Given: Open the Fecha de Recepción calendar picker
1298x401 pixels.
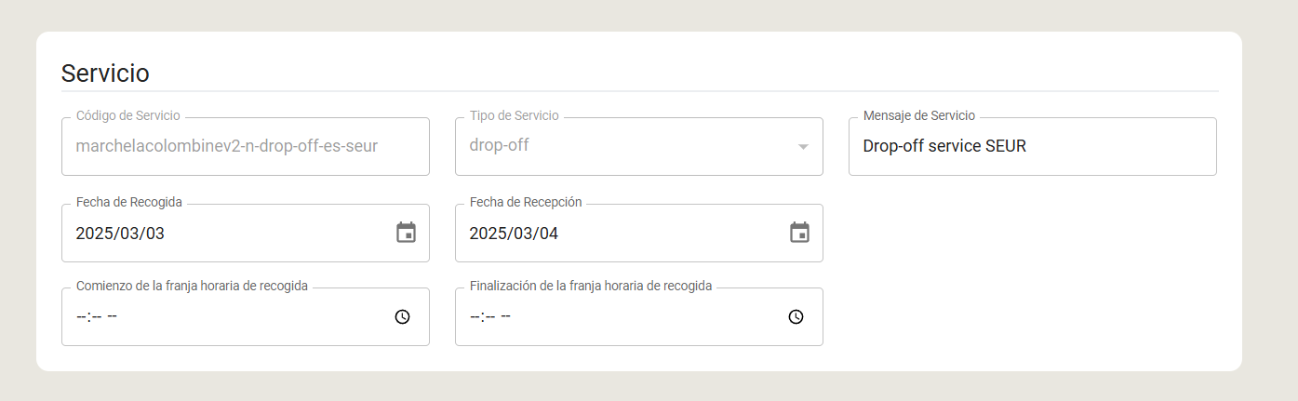Looking at the screenshot, I should pyautogui.click(x=800, y=233).
